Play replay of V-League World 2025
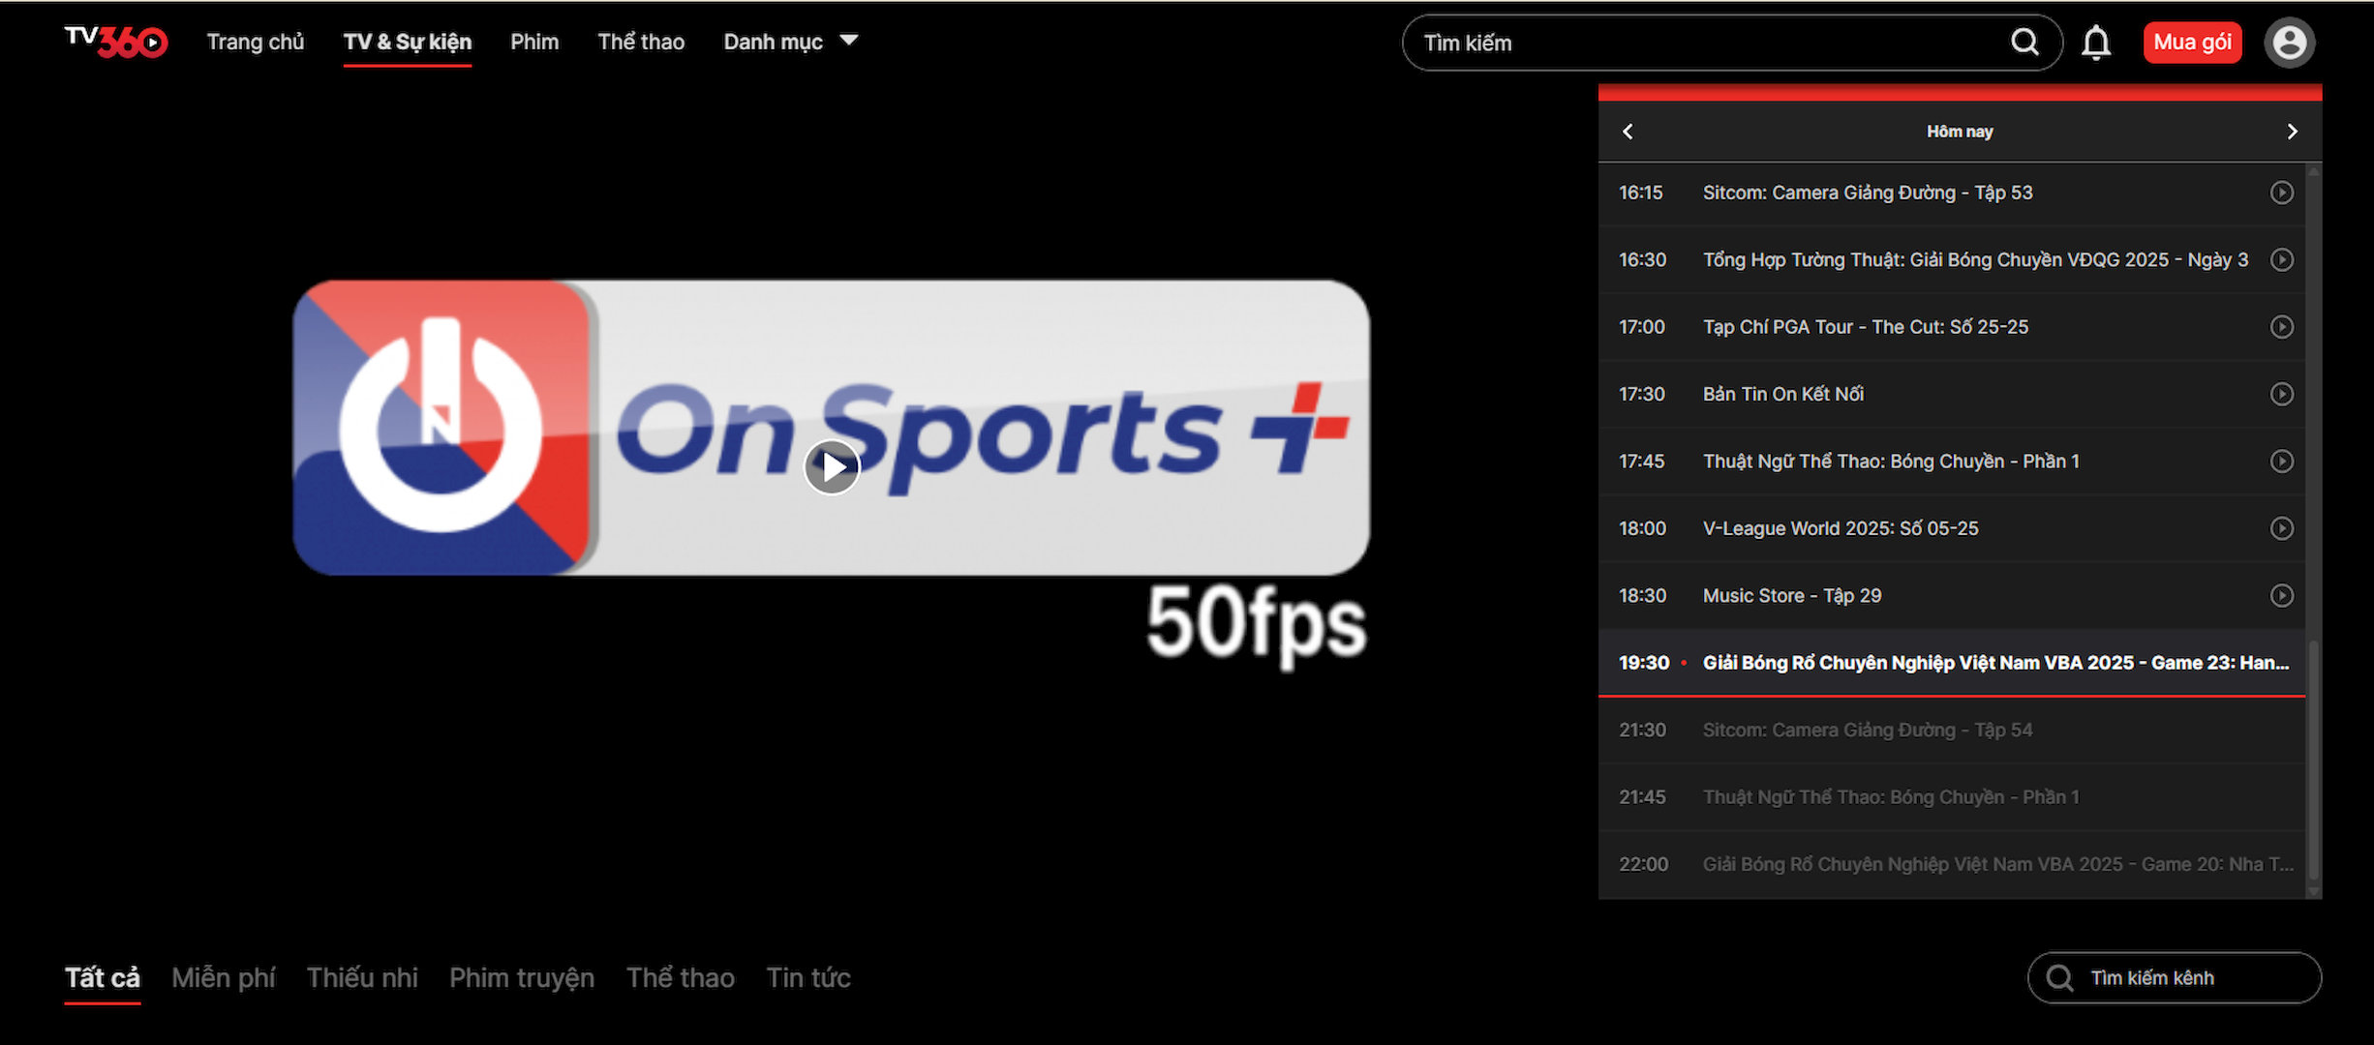2374x1045 pixels. (2282, 528)
